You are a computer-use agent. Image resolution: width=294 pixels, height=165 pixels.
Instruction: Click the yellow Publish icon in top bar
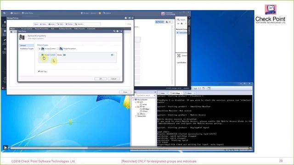coord(100,13)
